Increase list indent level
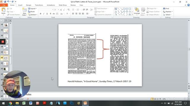This screenshot has height=106, width=190. (x=87, y=10)
